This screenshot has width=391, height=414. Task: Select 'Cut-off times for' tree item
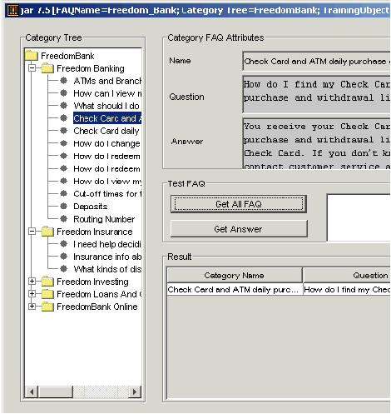click(107, 193)
